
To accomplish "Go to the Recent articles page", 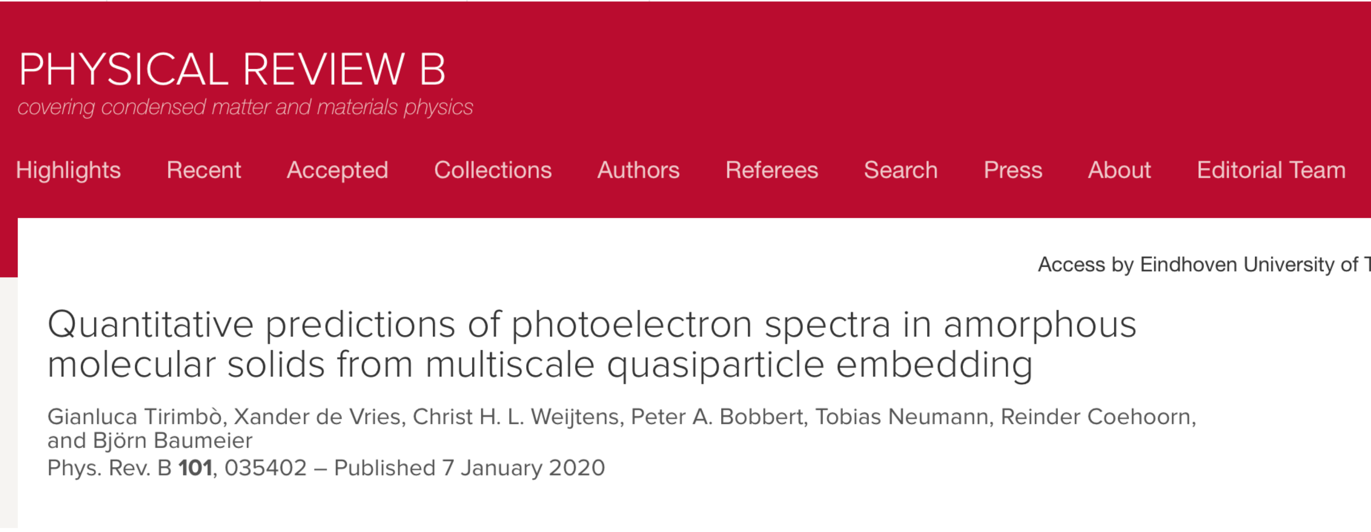I will [x=204, y=170].
